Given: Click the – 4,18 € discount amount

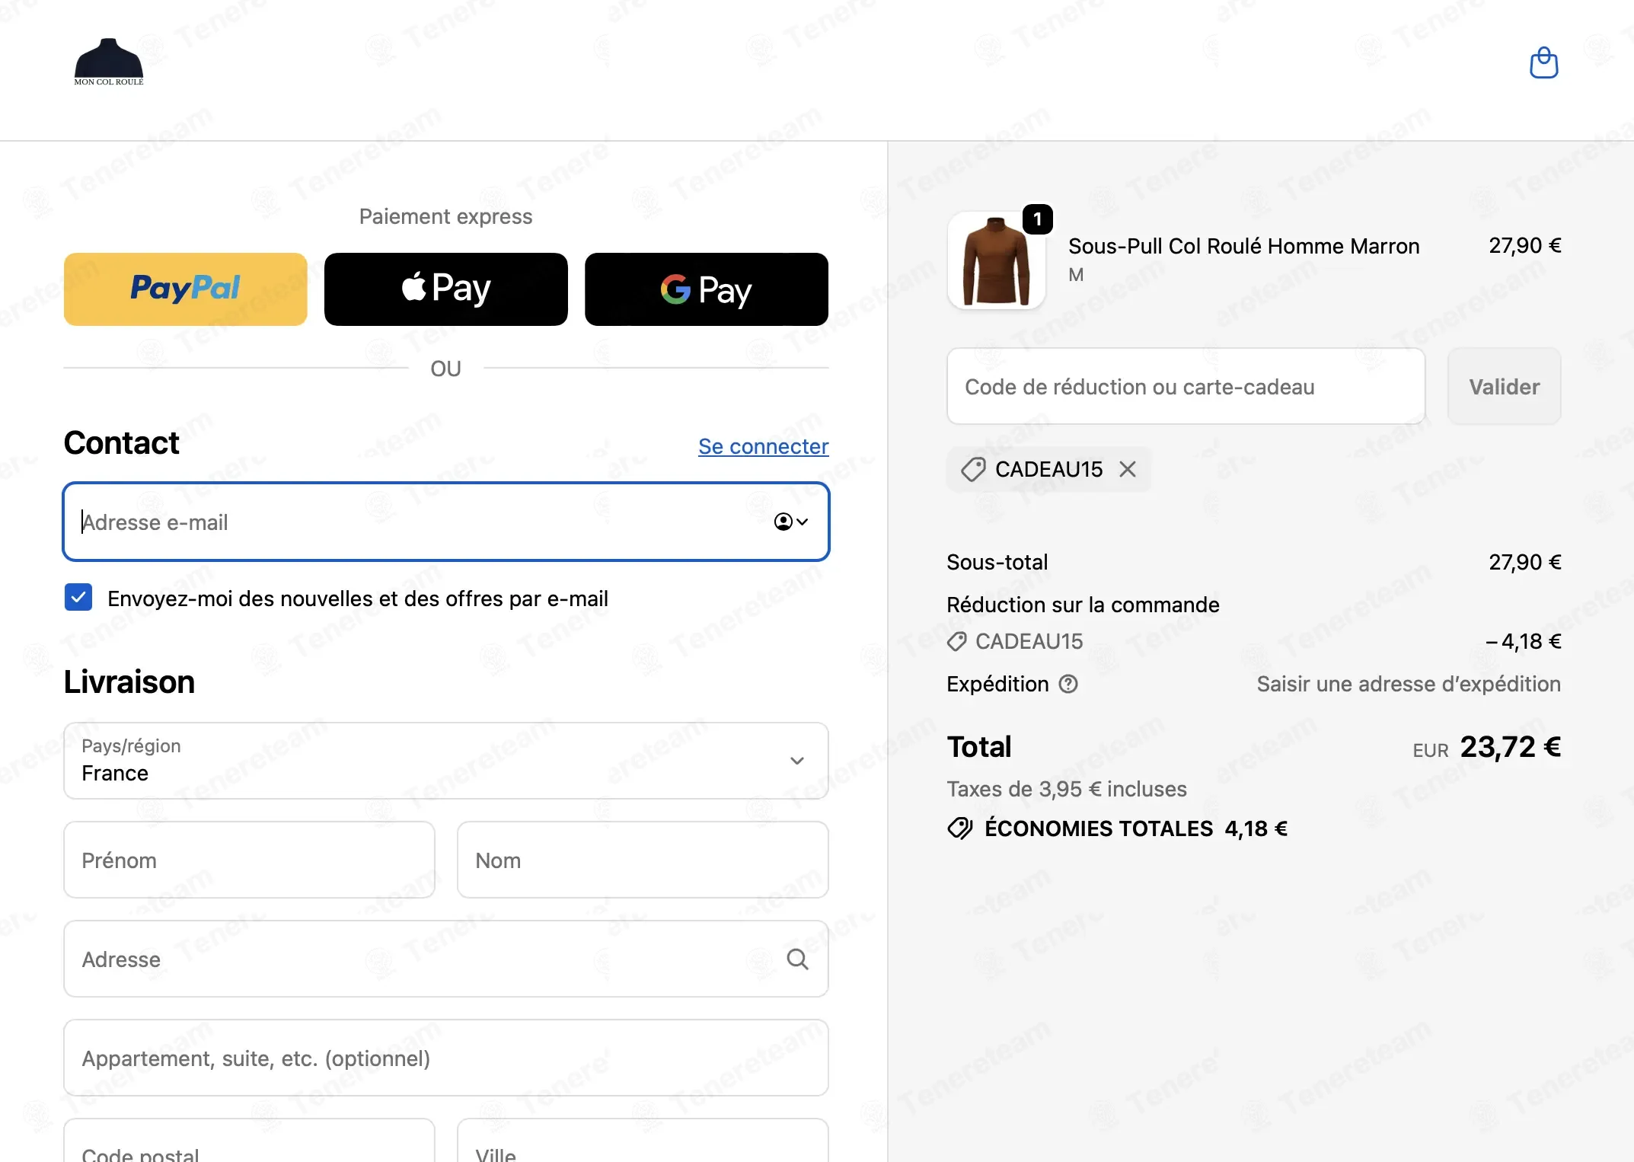Looking at the screenshot, I should (x=1524, y=641).
